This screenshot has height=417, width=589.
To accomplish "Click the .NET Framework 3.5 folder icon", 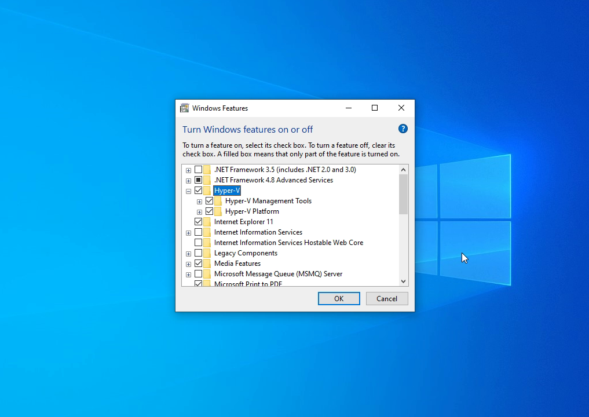I will [x=207, y=170].
